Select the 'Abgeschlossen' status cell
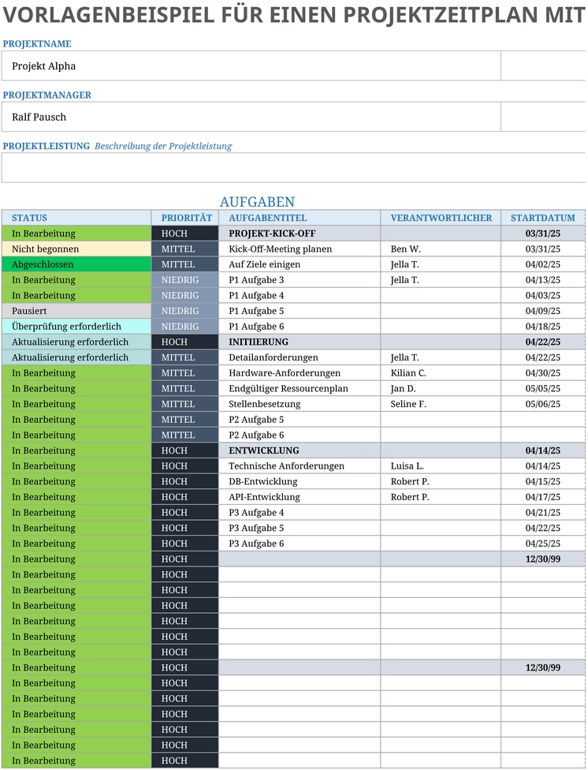 (76, 264)
